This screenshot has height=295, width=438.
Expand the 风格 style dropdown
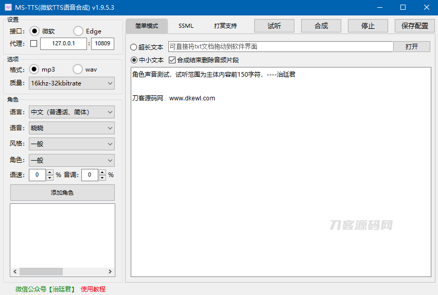72,144
